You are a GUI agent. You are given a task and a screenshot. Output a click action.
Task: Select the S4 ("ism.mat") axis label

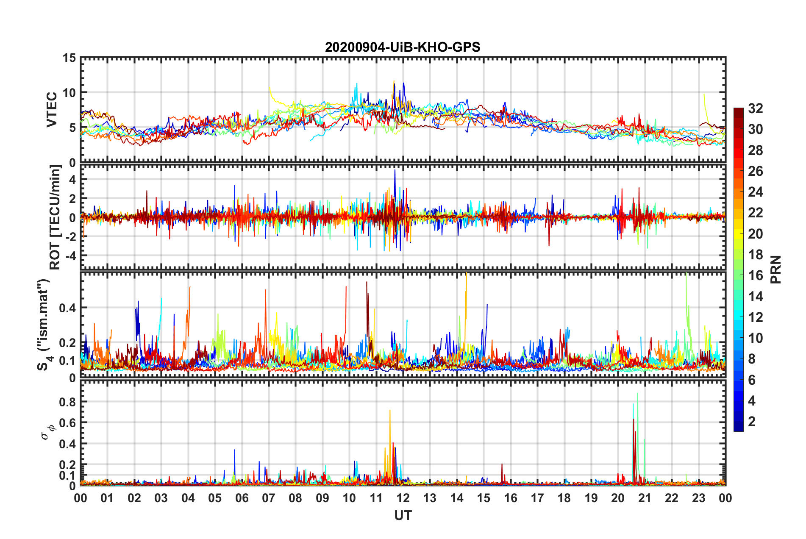coord(44,325)
